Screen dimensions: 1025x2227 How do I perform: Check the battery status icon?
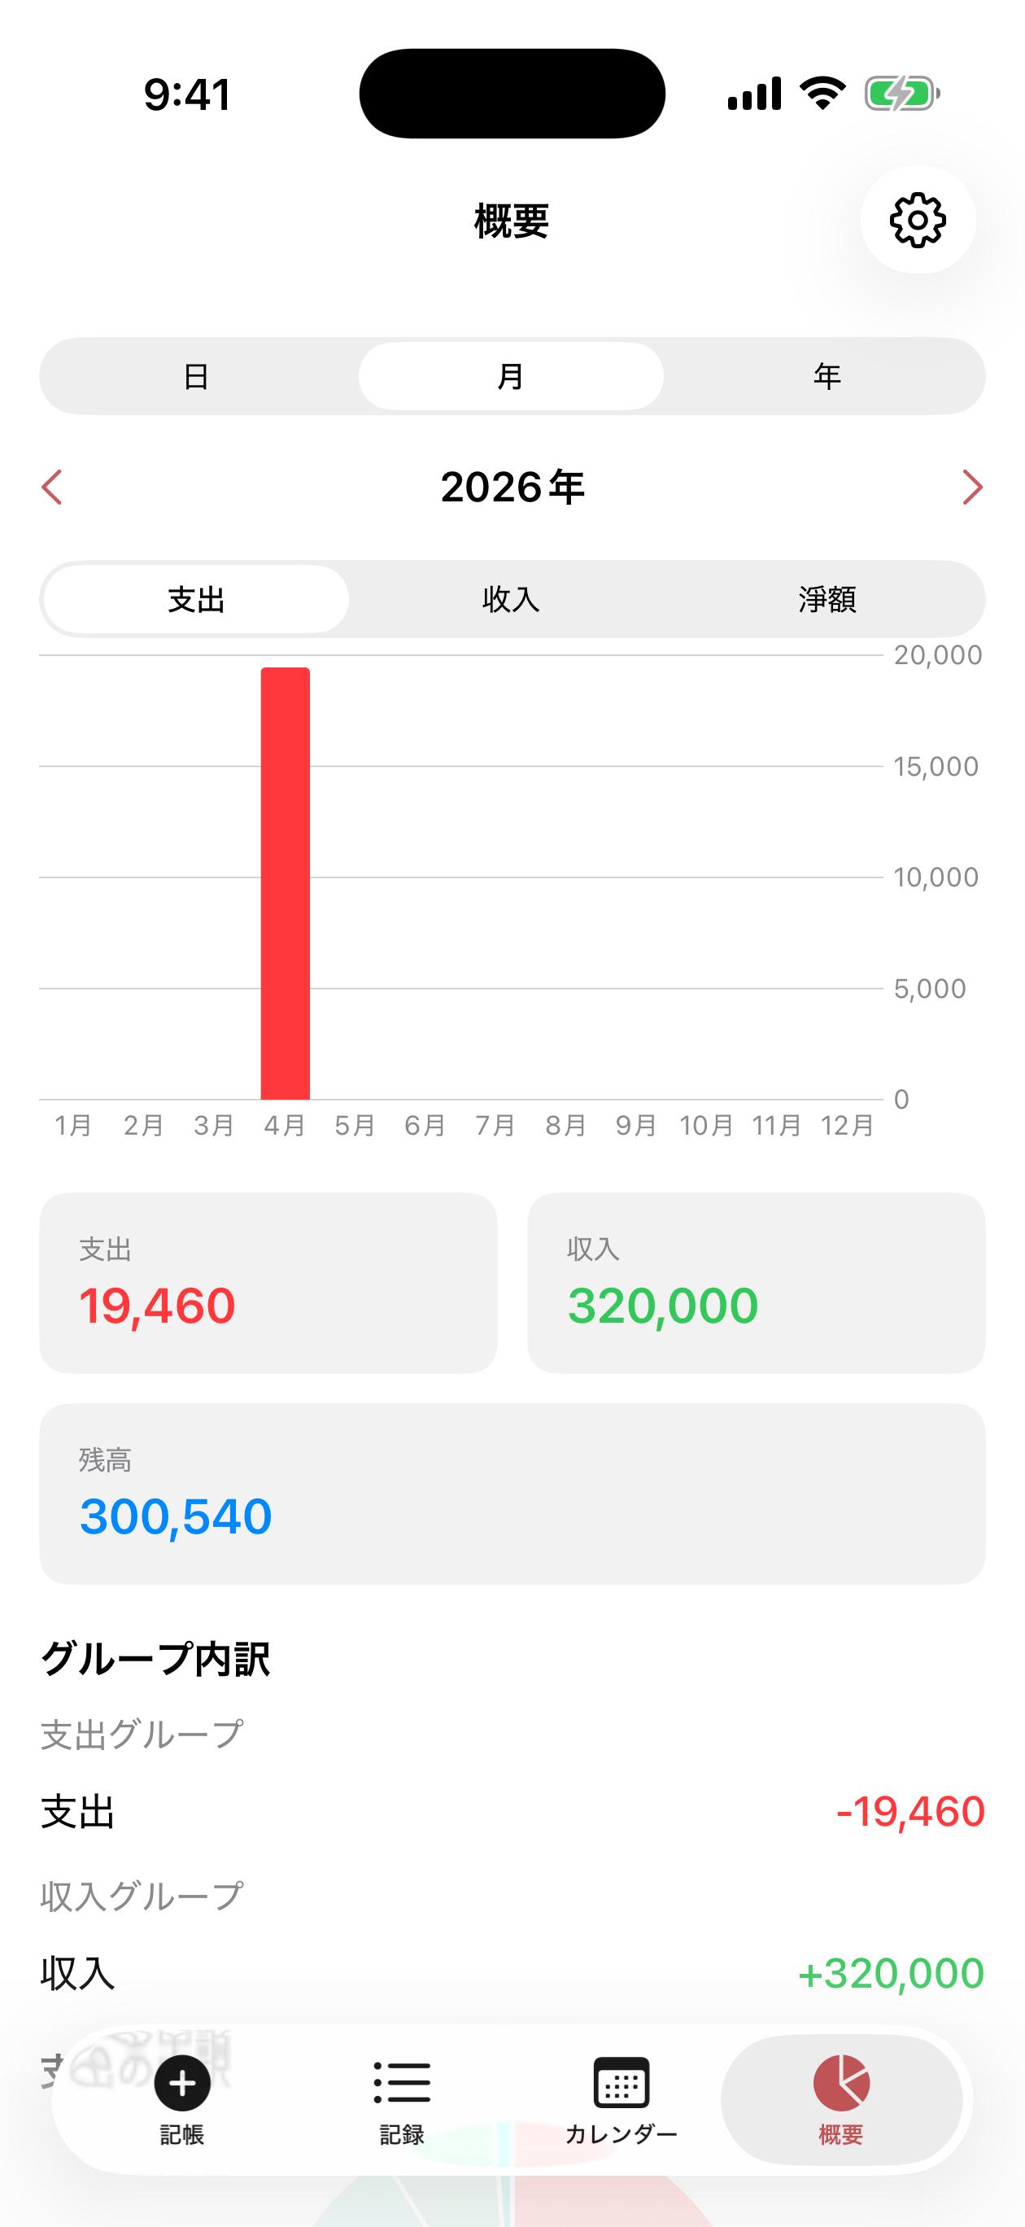coord(902,94)
